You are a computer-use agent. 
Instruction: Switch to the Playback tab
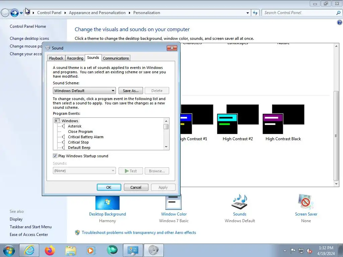pos(56,58)
